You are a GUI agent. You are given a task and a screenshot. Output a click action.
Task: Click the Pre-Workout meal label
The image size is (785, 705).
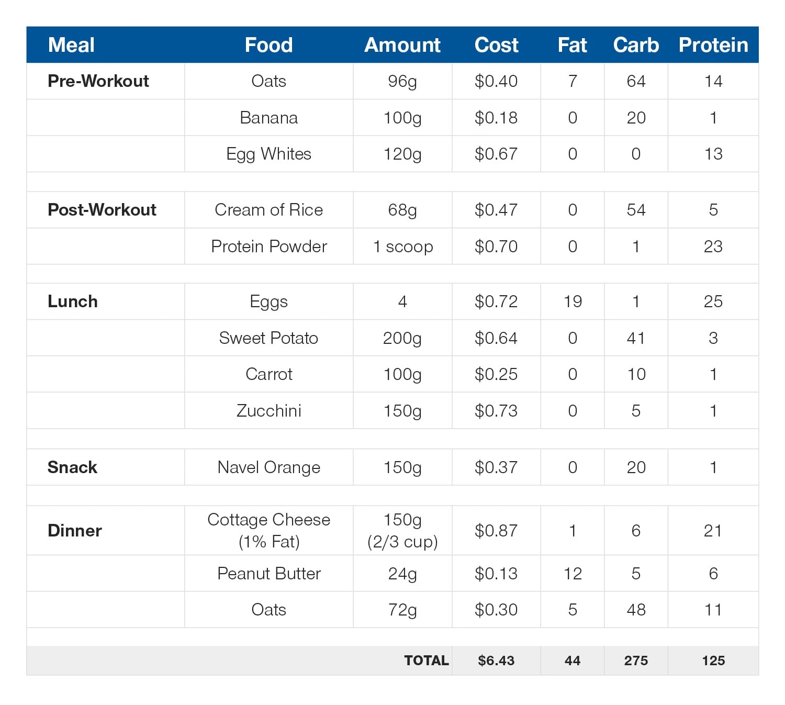(98, 81)
